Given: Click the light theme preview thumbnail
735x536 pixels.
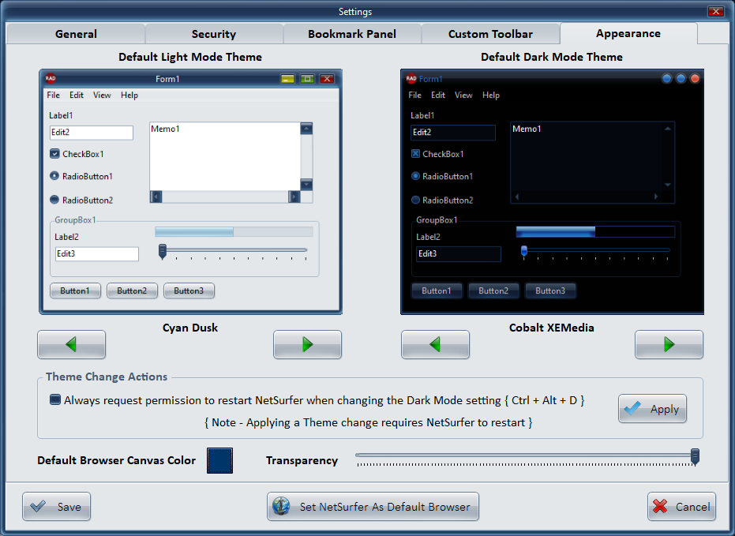Looking at the screenshot, I should (x=190, y=192).
